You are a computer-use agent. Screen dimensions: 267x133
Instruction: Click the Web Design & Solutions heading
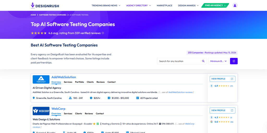46,119
